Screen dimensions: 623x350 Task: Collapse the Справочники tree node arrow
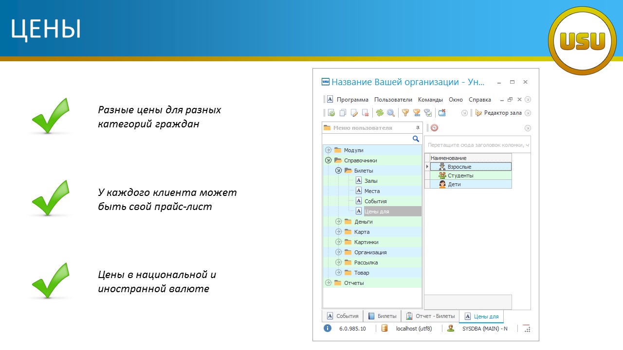click(328, 160)
